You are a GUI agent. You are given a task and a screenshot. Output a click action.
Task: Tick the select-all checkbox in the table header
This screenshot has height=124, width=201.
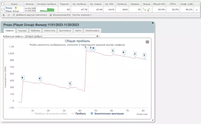[x=3, y=4]
